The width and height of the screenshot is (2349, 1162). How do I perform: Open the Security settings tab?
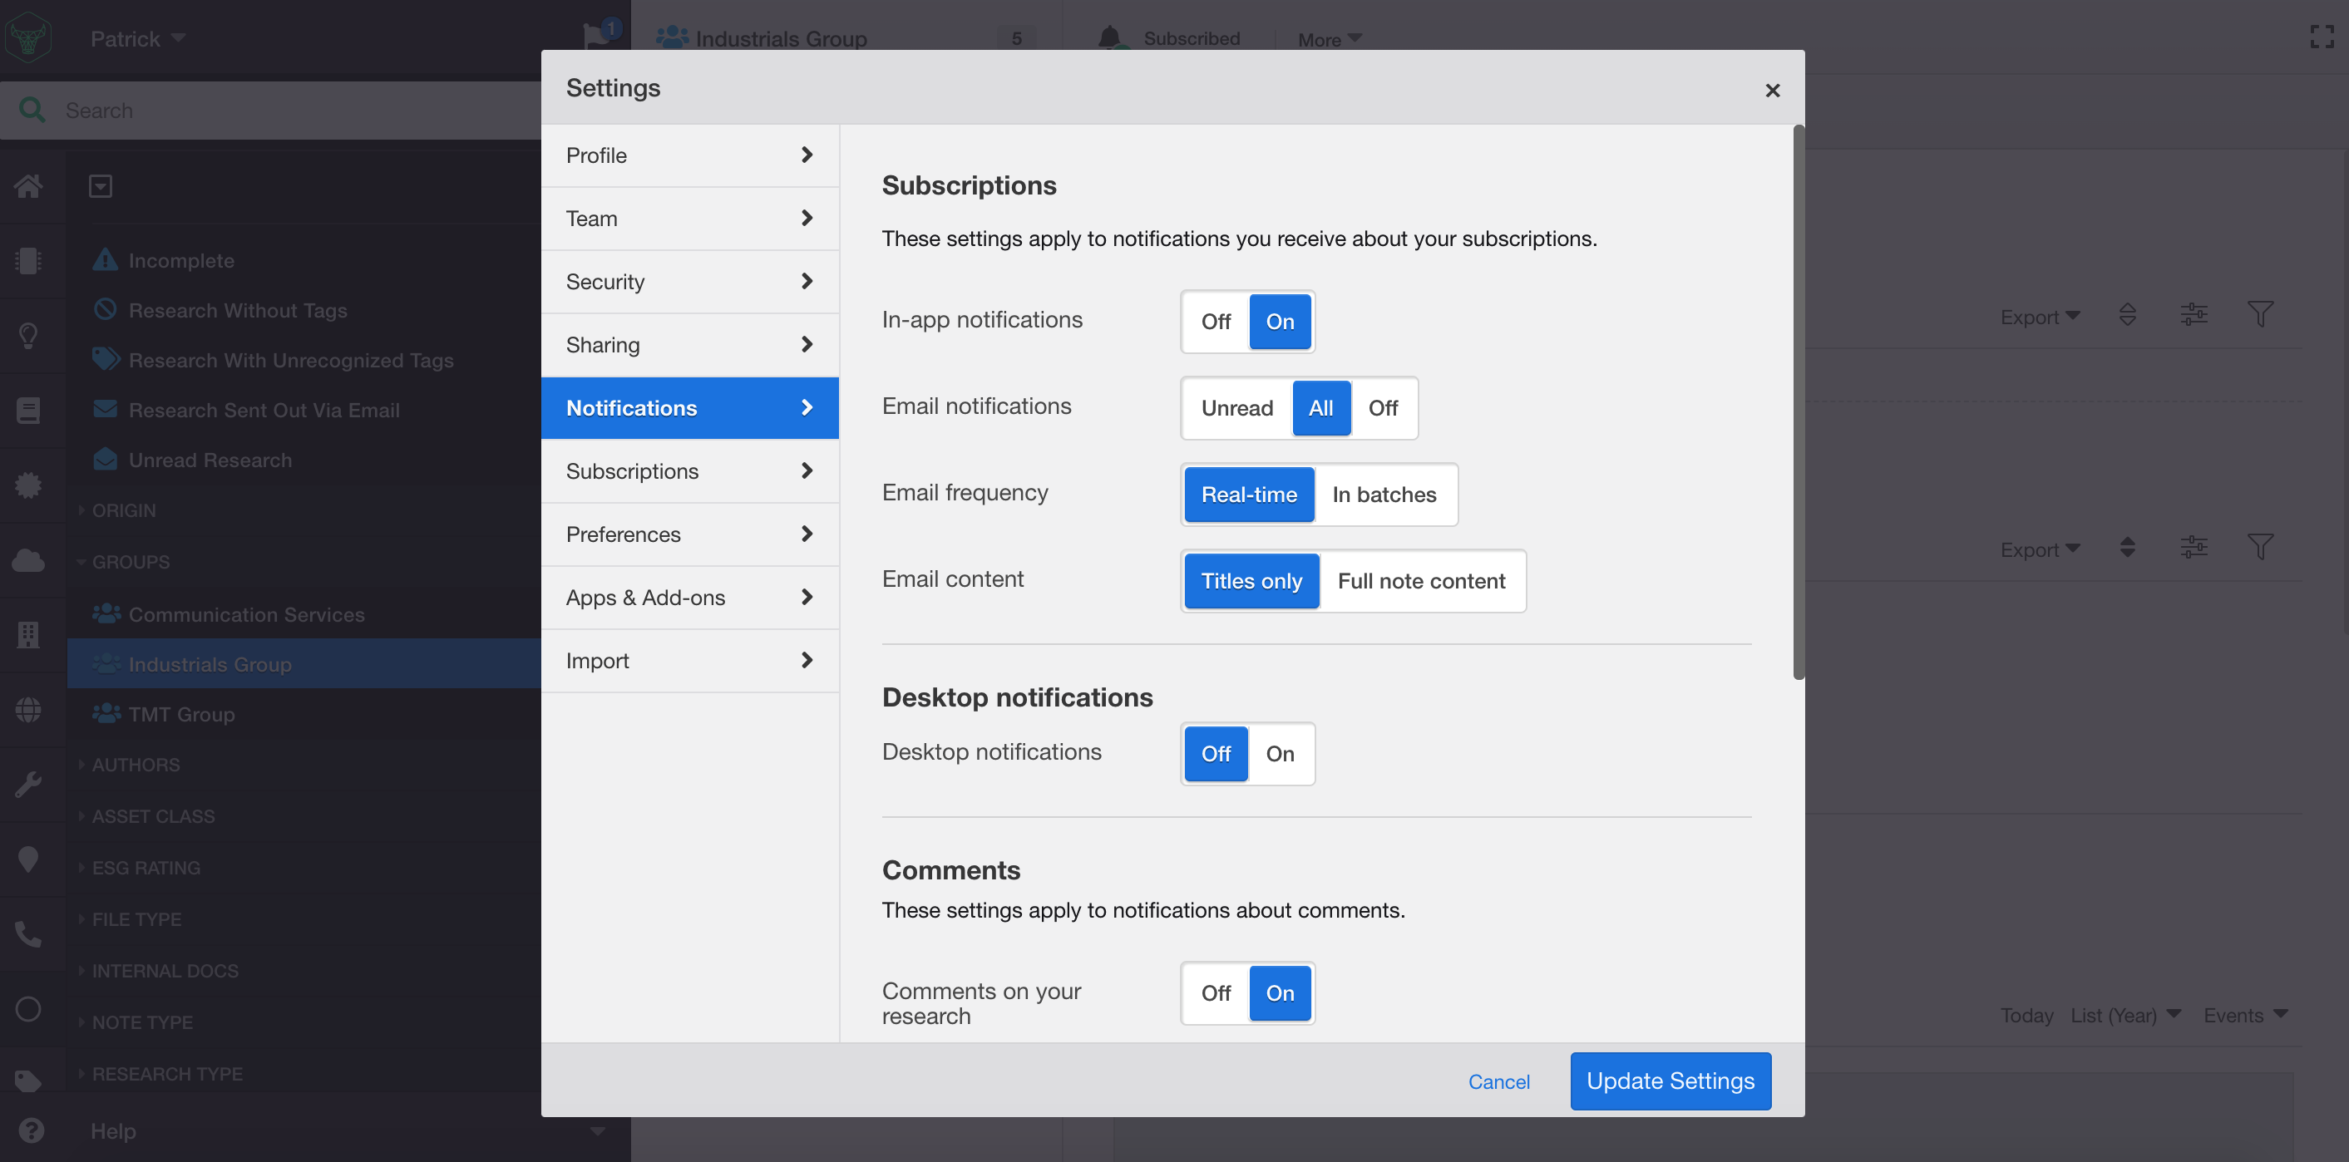(689, 282)
